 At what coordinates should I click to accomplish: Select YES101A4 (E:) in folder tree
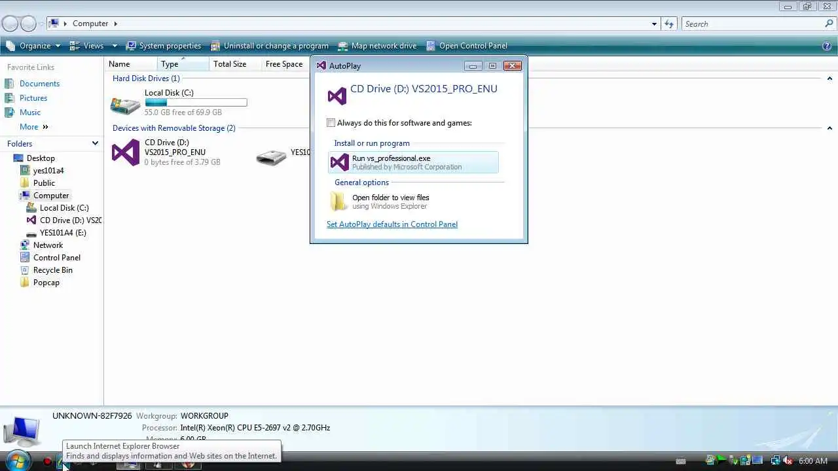click(x=63, y=233)
